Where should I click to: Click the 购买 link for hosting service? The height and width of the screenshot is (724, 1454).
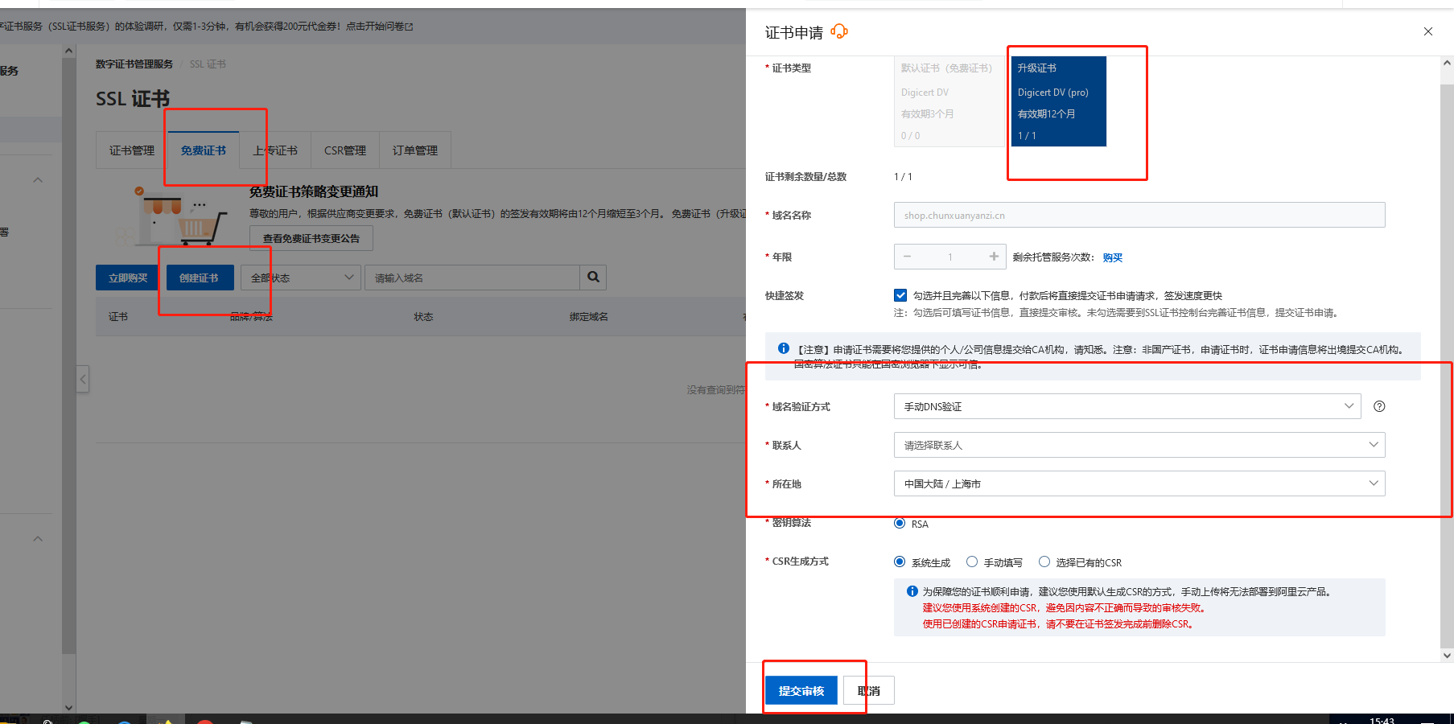1112,257
